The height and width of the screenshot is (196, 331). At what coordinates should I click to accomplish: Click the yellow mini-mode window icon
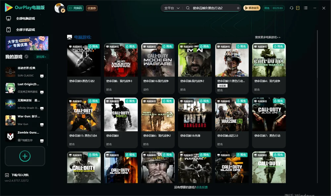click(298, 8)
